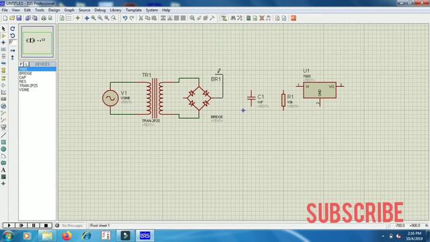The image size is (430, 242).
Task: Open the Debug menu
Action: [100, 10]
